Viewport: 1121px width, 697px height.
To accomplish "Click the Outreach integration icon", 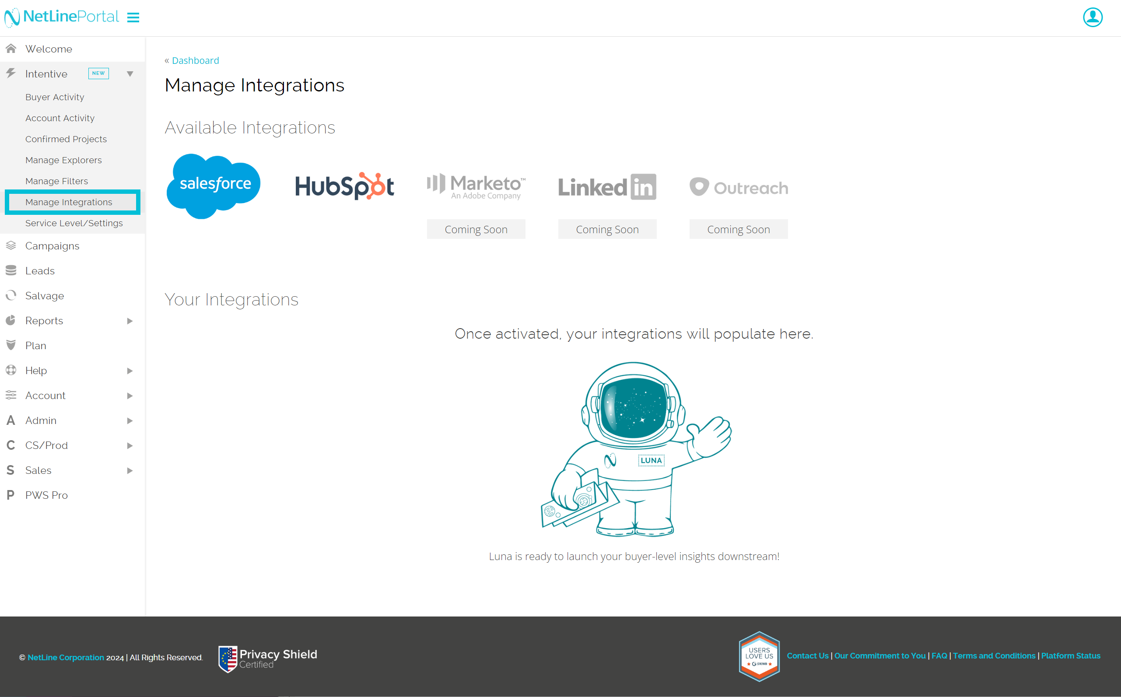I will pos(737,186).
